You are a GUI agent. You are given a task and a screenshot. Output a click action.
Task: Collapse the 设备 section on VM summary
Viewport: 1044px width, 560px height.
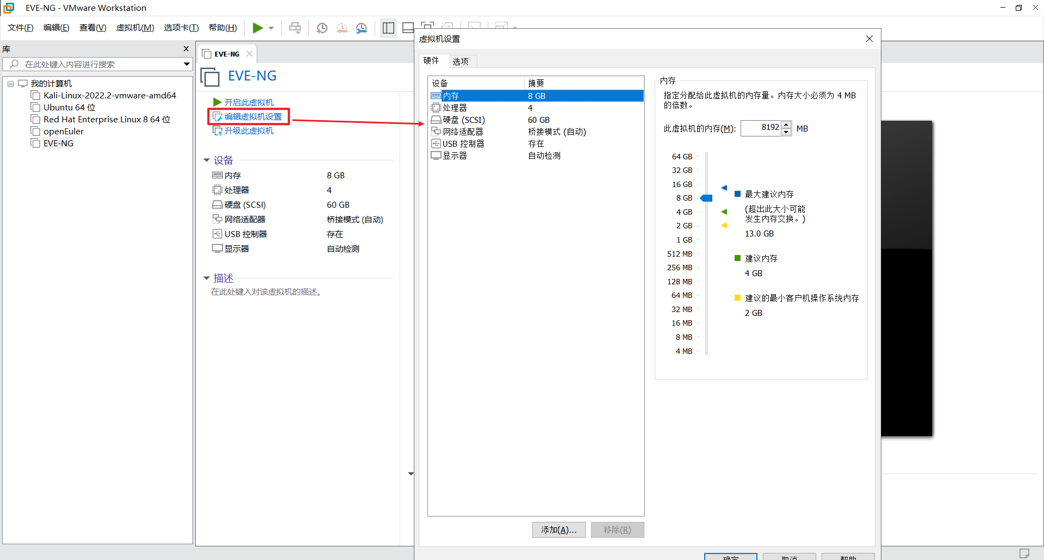[x=207, y=160]
